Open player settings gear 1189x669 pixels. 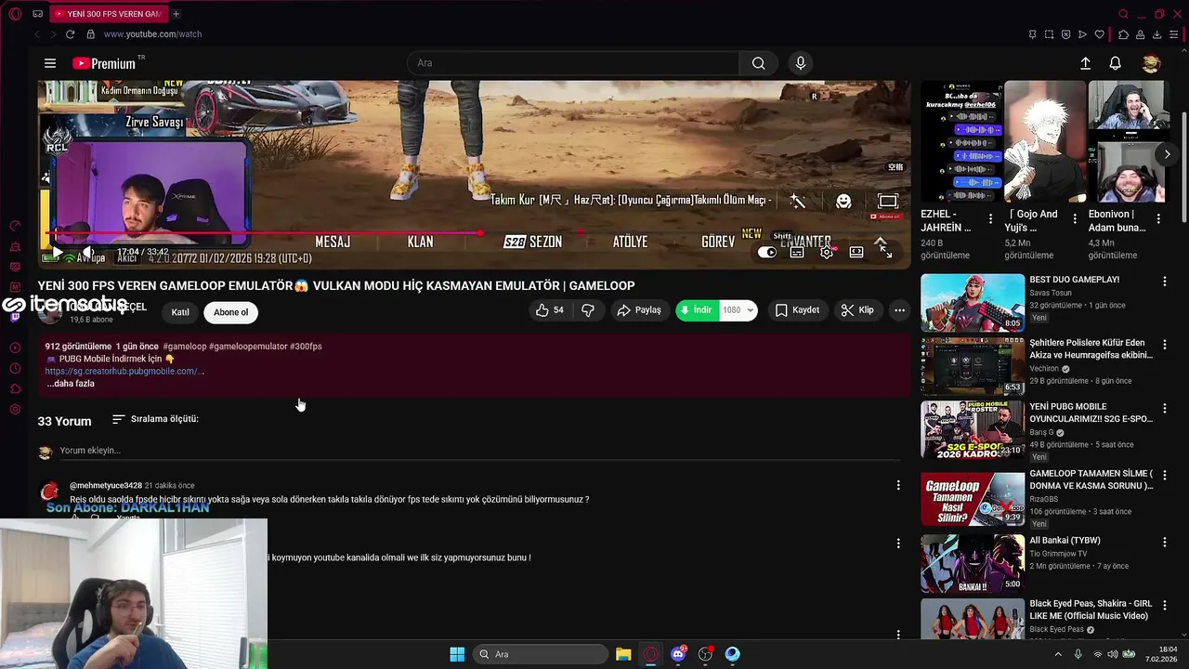tap(827, 252)
